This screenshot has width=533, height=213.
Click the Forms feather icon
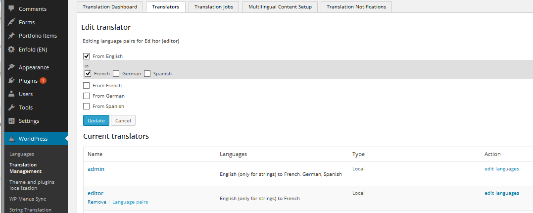[11, 22]
